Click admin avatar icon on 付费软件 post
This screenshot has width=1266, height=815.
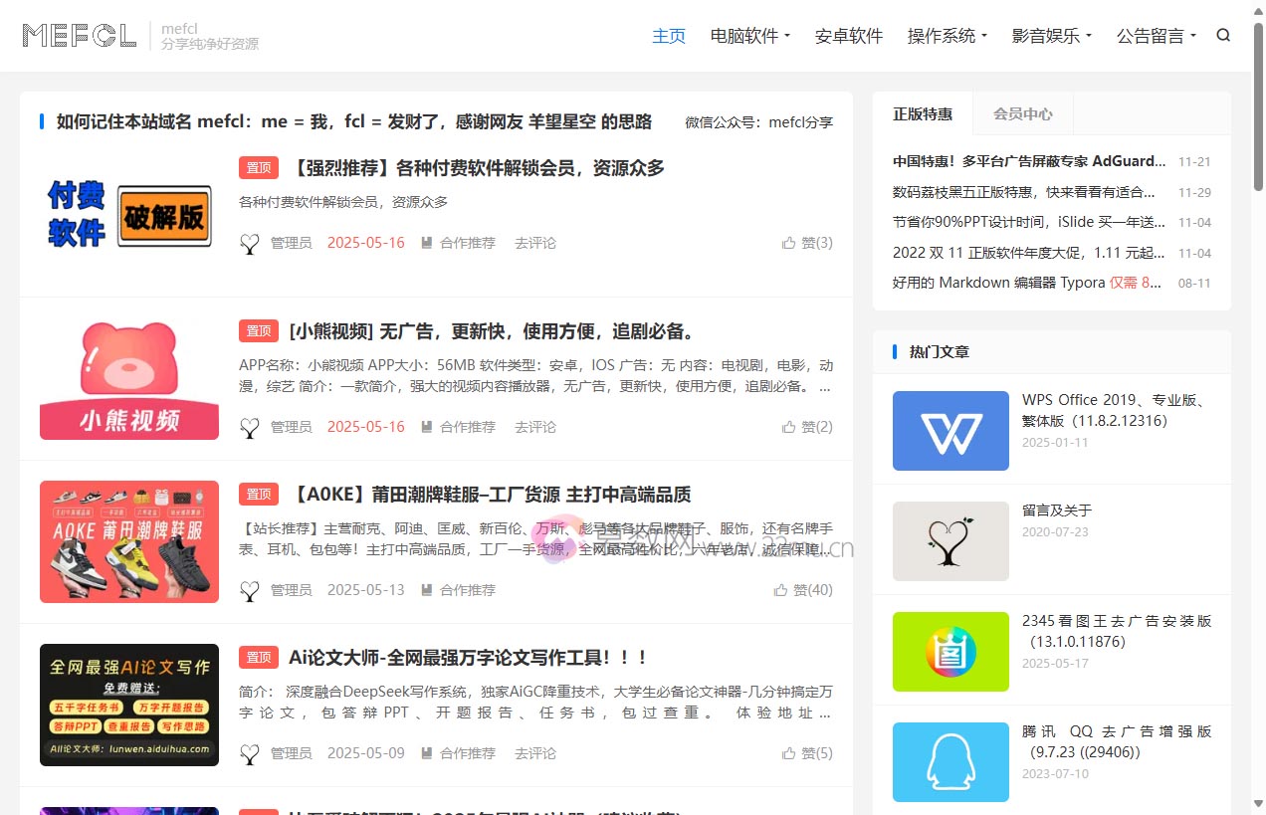pyautogui.click(x=250, y=243)
